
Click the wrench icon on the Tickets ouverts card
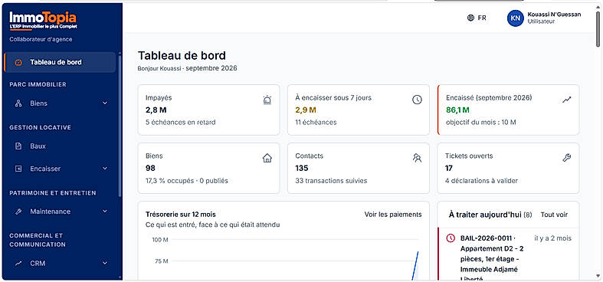pyautogui.click(x=567, y=158)
